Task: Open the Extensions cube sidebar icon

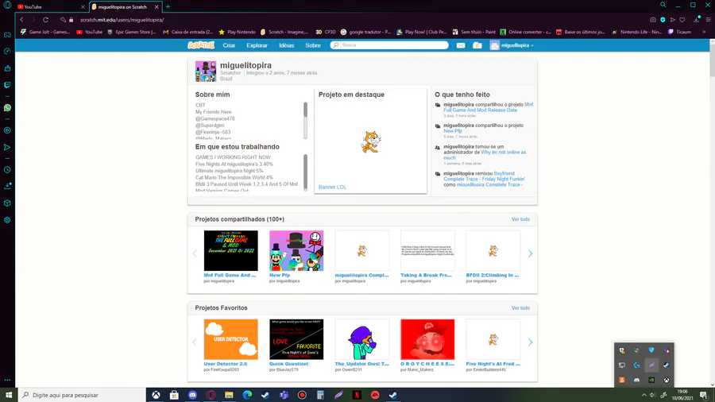Action: click(7, 203)
